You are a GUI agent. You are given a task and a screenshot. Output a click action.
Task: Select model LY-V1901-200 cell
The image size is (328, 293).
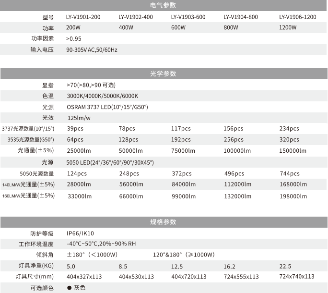click(x=83, y=17)
